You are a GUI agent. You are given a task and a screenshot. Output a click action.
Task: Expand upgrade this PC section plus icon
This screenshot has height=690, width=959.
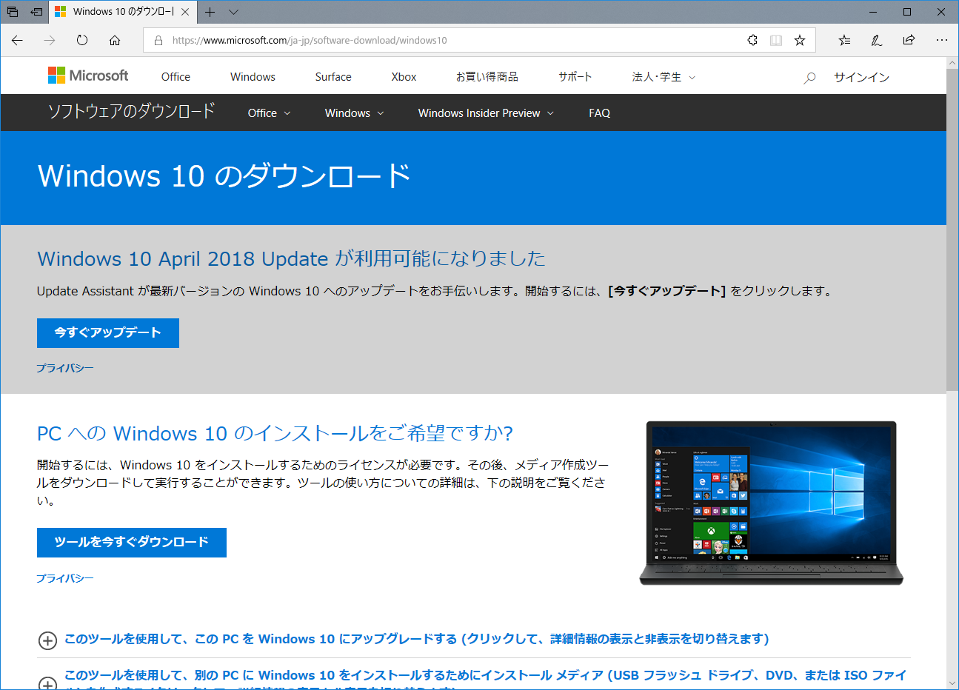[x=47, y=640]
